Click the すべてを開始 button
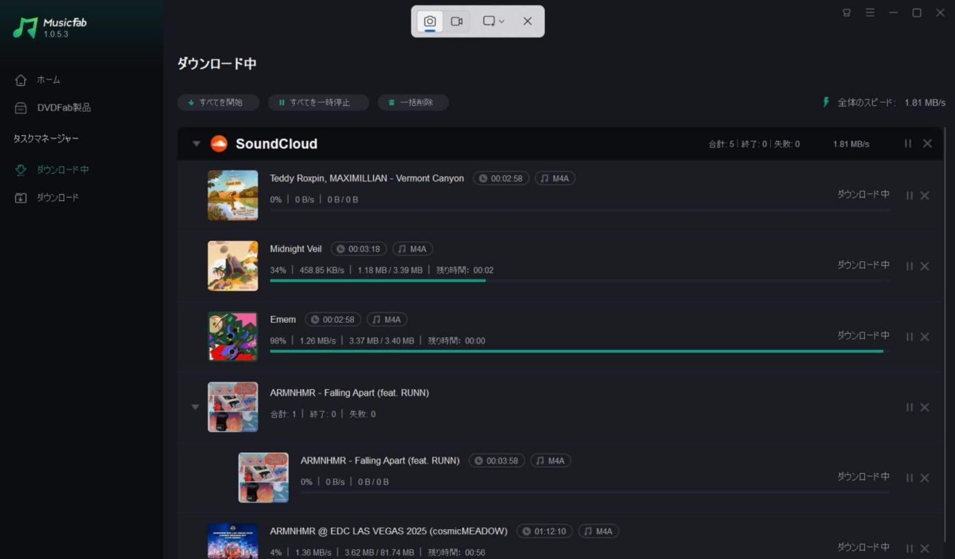 click(218, 103)
